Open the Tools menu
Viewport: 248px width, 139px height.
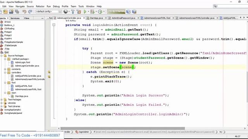(x=81, y=6)
